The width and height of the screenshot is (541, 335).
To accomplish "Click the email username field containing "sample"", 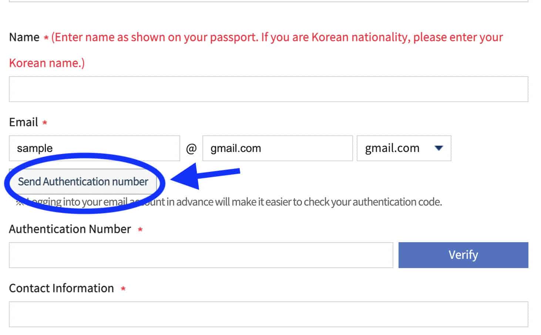I will point(94,148).
